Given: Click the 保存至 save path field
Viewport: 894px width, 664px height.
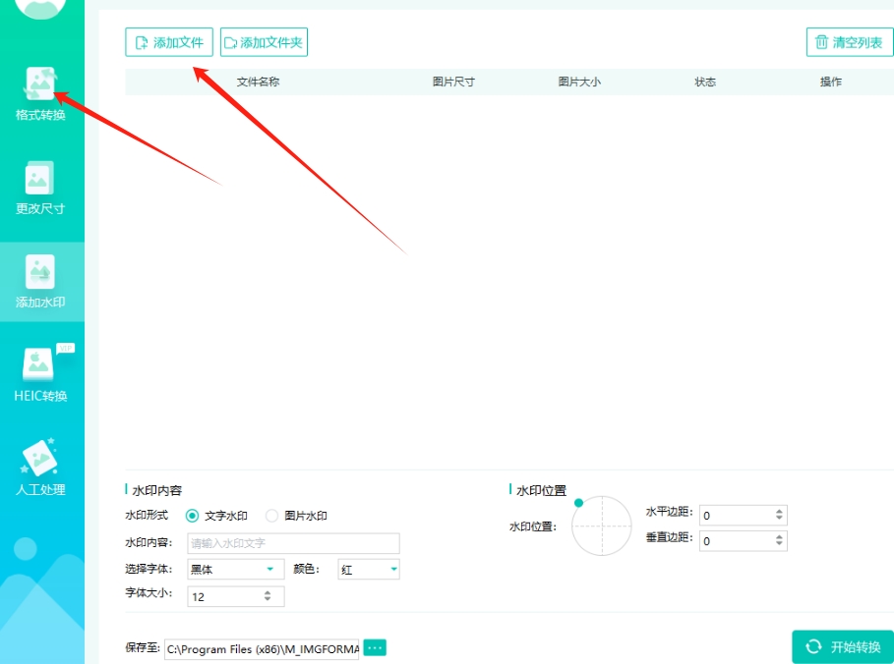Looking at the screenshot, I should pyautogui.click(x=262, y=648).
